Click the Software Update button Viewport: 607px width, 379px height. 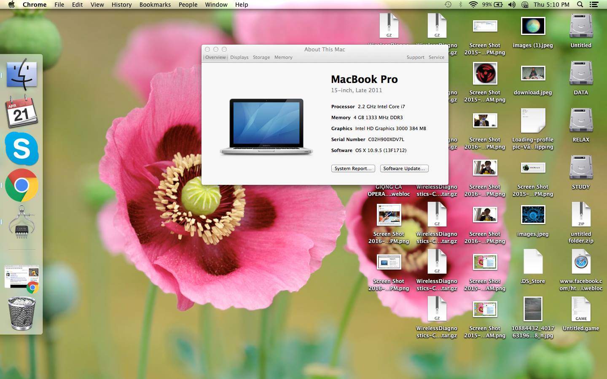pos(404,168)
